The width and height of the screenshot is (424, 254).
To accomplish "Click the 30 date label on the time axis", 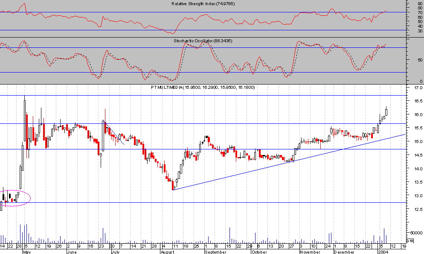I will [112, 246].
